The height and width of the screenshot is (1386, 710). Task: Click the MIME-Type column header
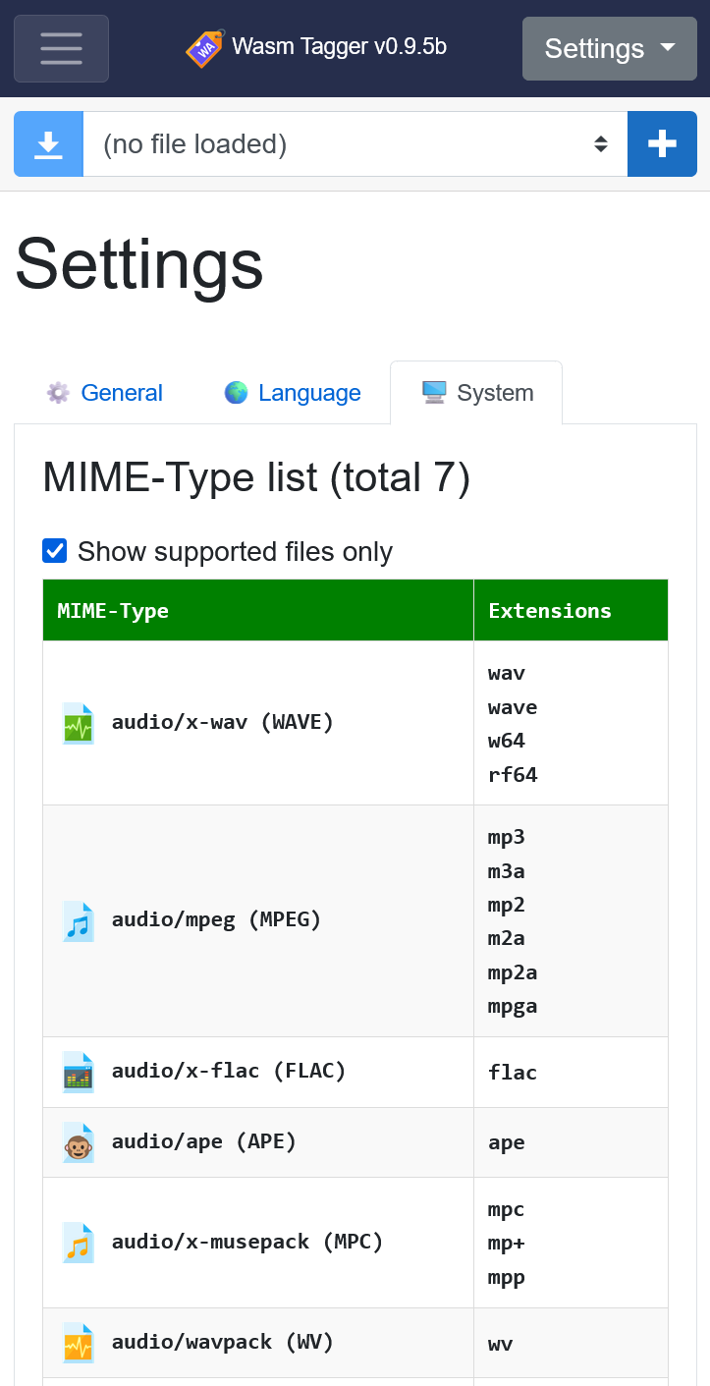111,610
